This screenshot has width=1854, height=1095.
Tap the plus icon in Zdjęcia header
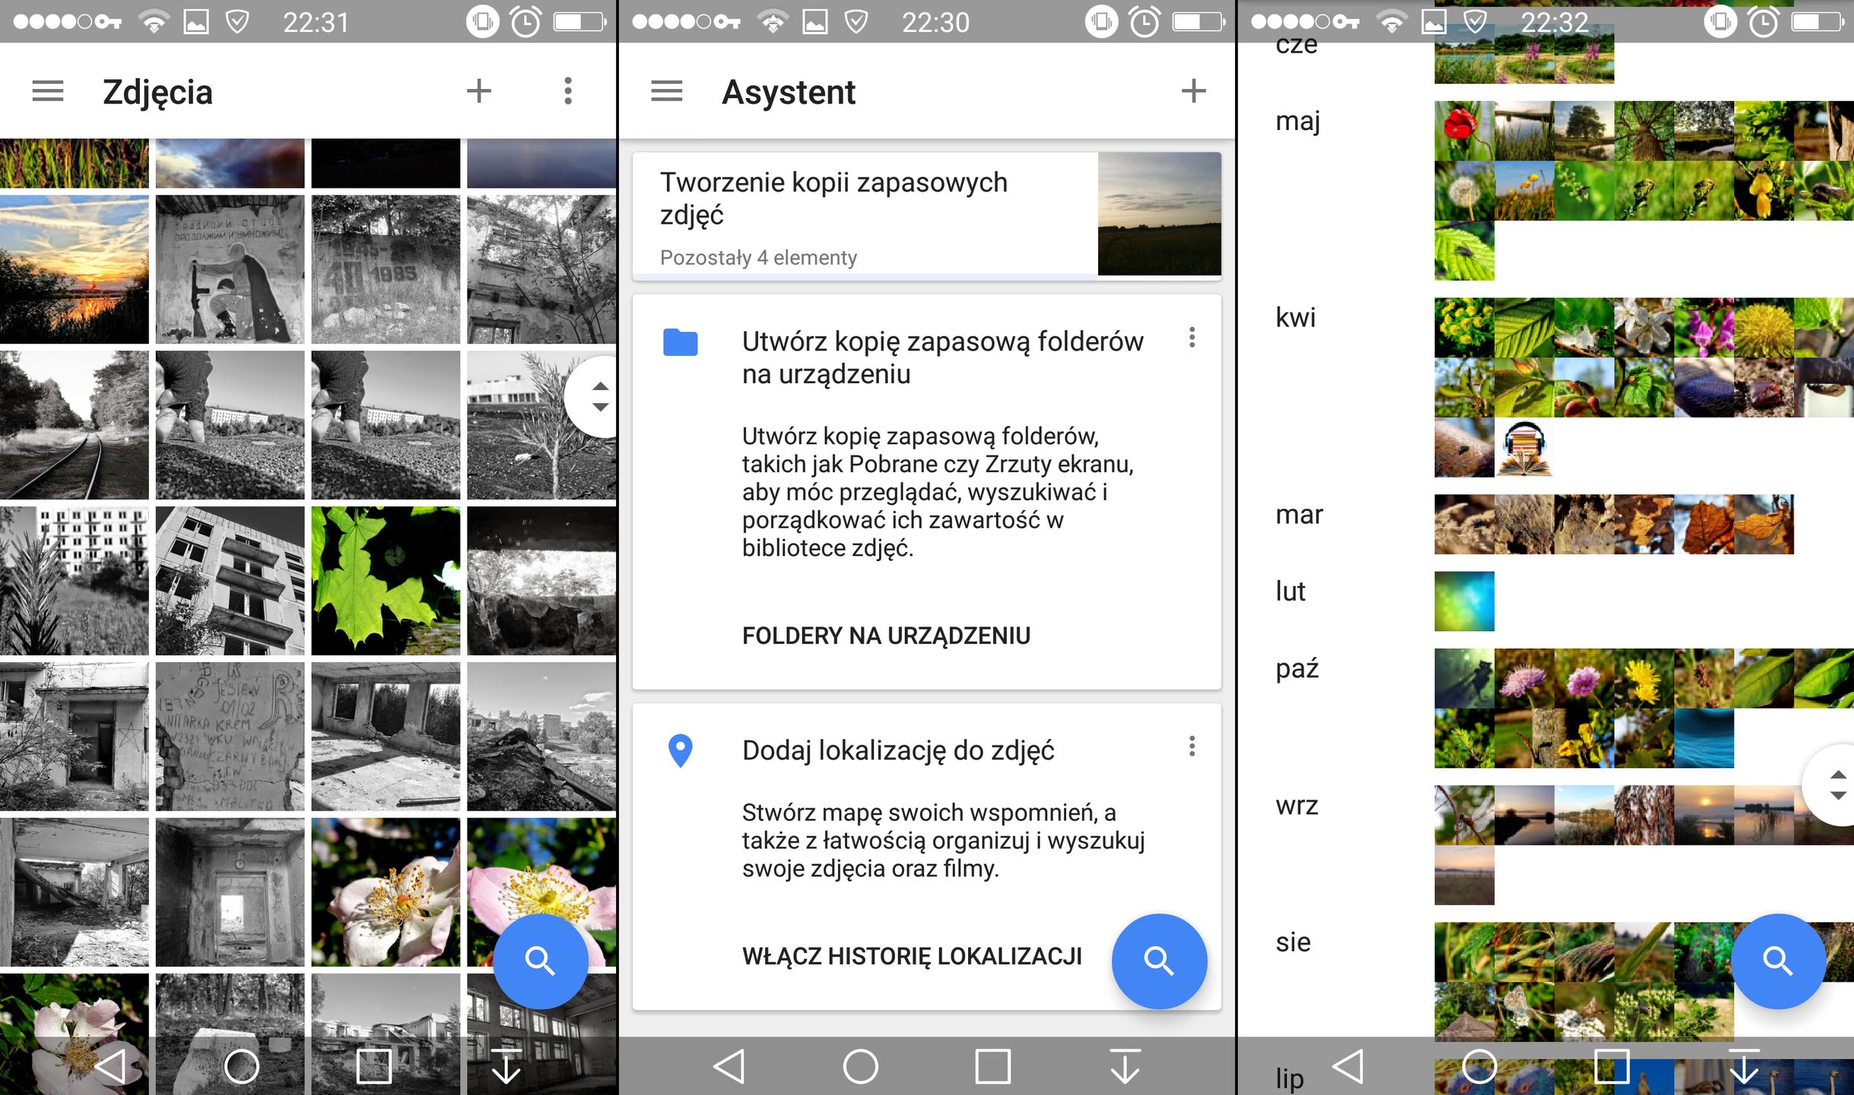(478, 91)
